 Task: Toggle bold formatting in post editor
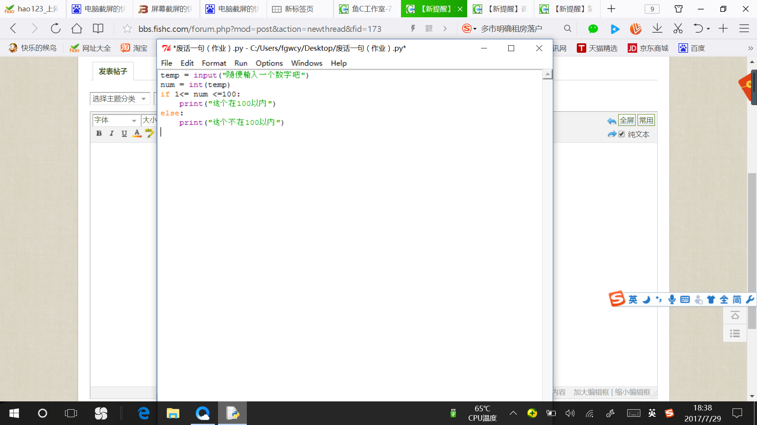coord(99,133)
